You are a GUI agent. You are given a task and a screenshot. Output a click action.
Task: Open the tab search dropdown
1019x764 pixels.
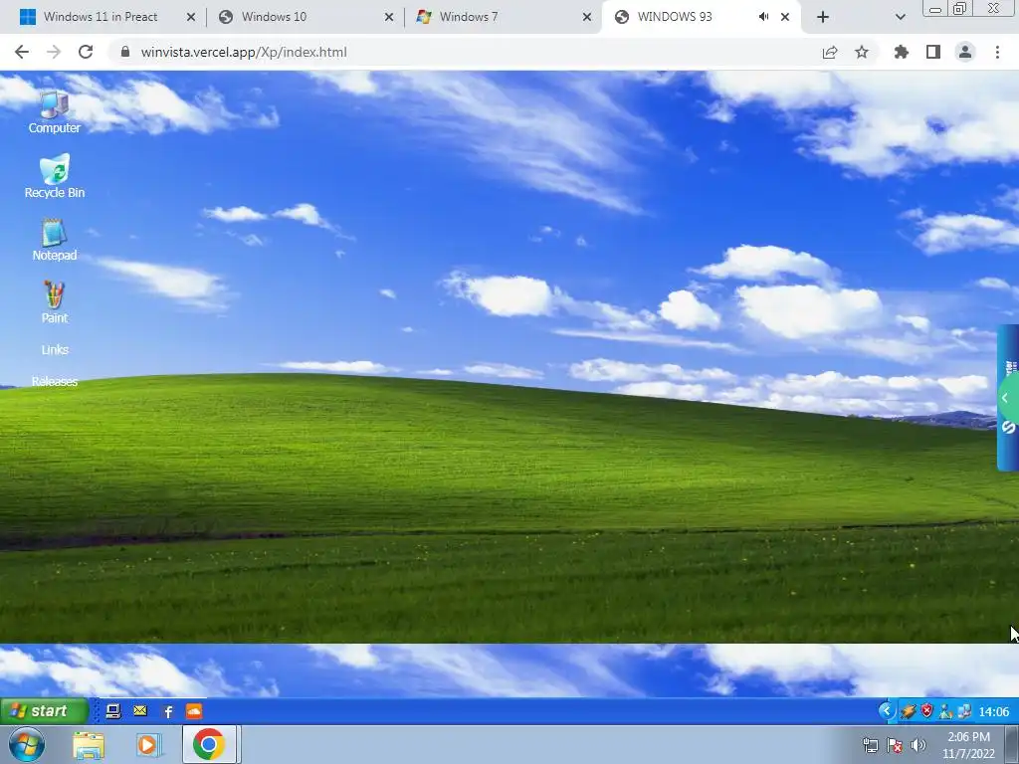point(900,17)
